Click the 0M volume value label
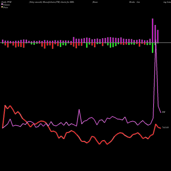This screenshot has width=171, height=171. [163, 112]
